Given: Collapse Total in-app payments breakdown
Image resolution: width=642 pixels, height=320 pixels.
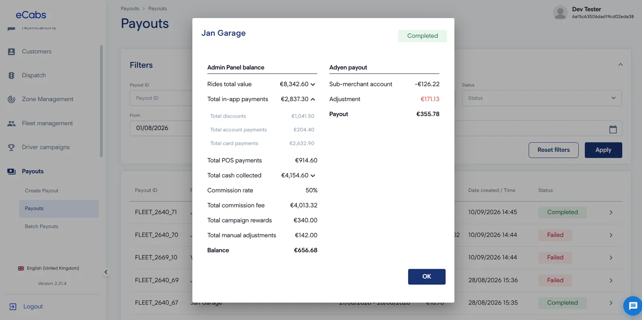Looking at the screenshot, I should [313, 99].
